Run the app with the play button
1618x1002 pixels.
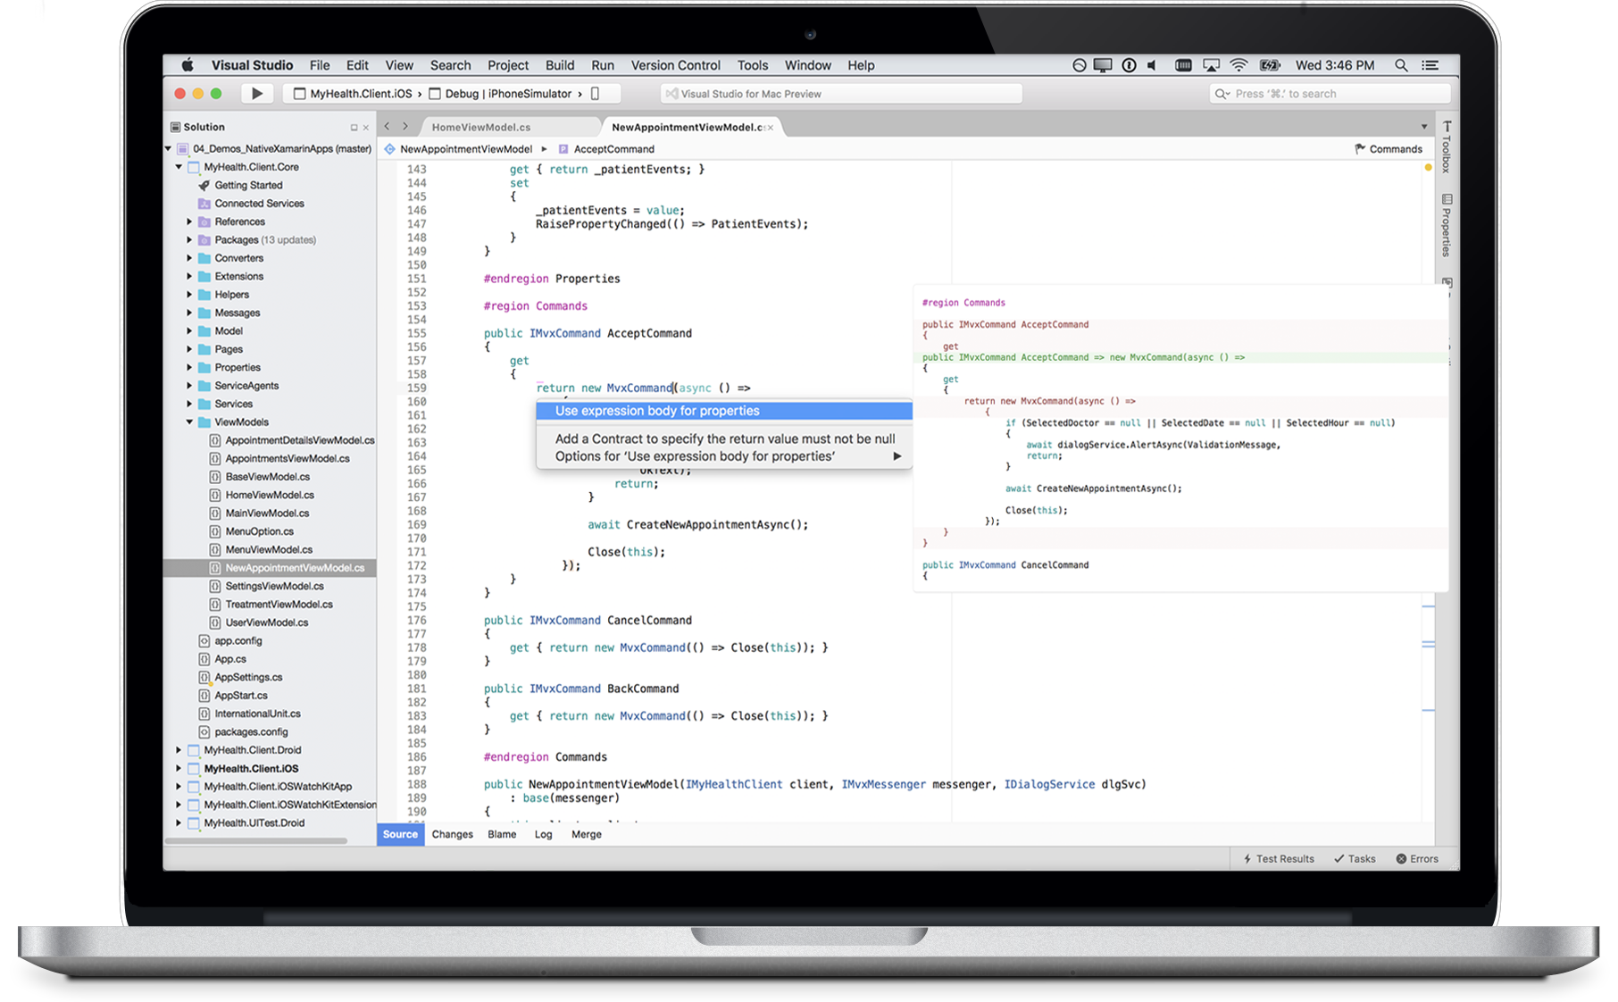(257, 93)
